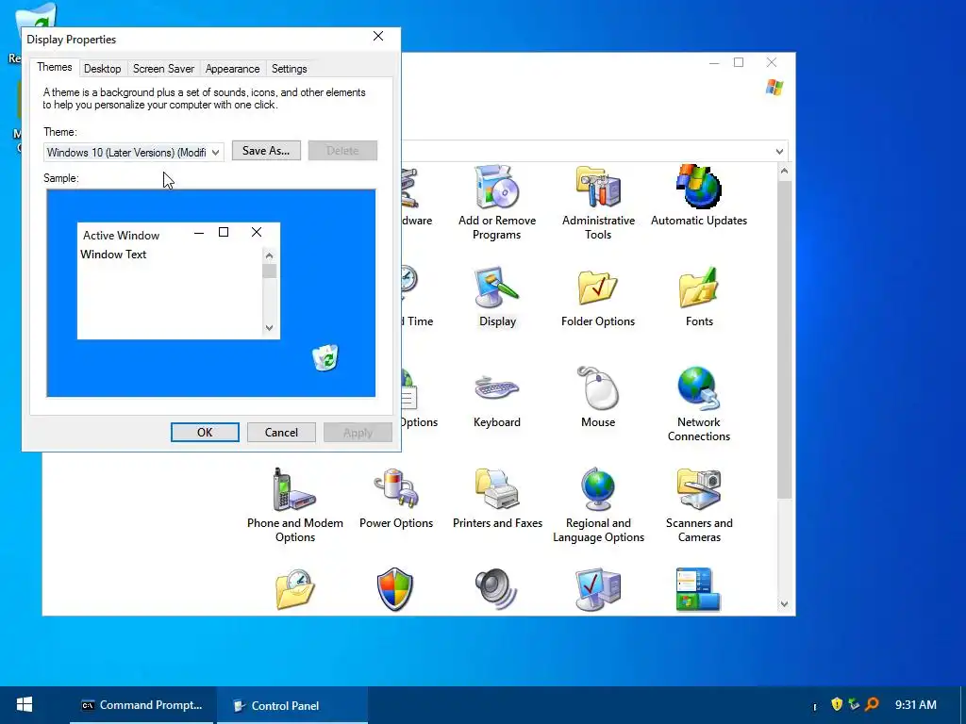
Task: Click the Windows flag logo in Control Panel
Action: (x=774, y=88)
